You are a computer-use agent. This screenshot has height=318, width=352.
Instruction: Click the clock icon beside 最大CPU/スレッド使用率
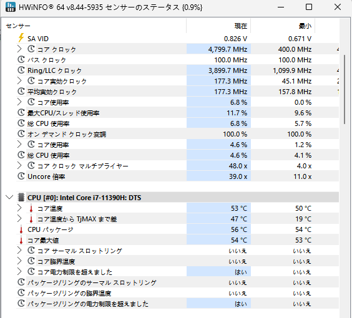[x=21, y=112]
